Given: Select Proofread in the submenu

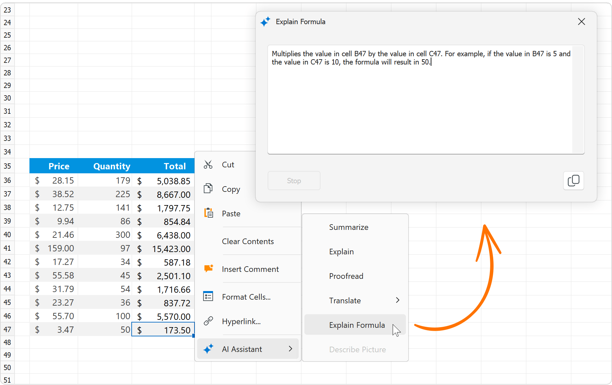Looking at the screenshot, I should click(x=346, y=276).
